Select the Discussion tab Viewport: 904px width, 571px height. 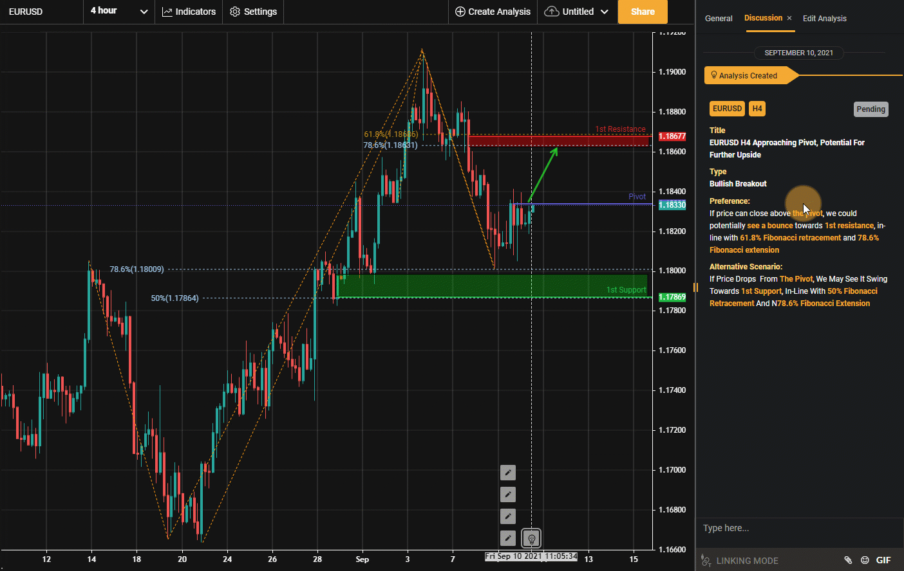pos(763,18)
